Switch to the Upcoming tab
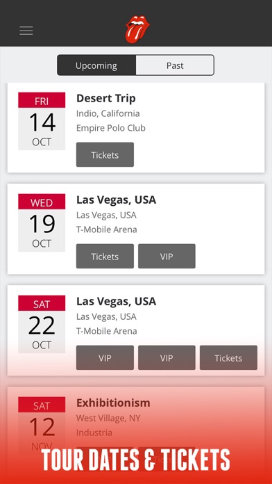 96,65
